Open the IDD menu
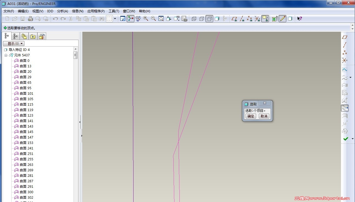355x202 pixels. coord(50,11)
